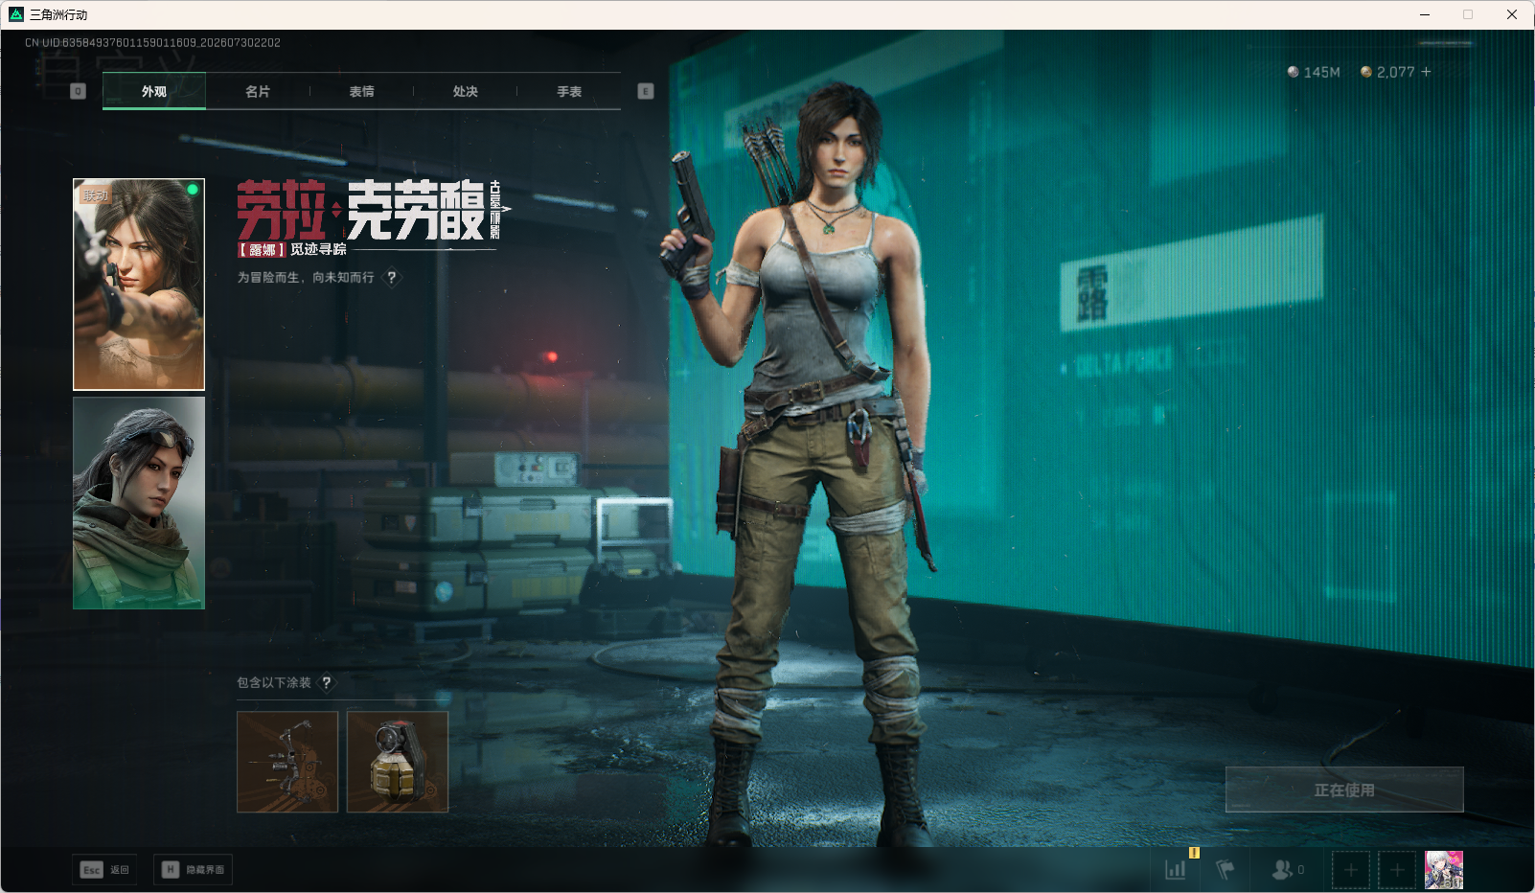Select the 手表 tab
The width and height of the screenshot is (1535, 893).
569,91
